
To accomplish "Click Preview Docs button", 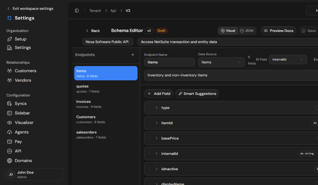I will 279,31.
